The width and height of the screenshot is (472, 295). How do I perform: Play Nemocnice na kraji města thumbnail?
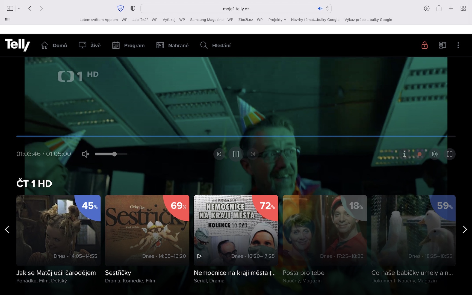point(236,230)
